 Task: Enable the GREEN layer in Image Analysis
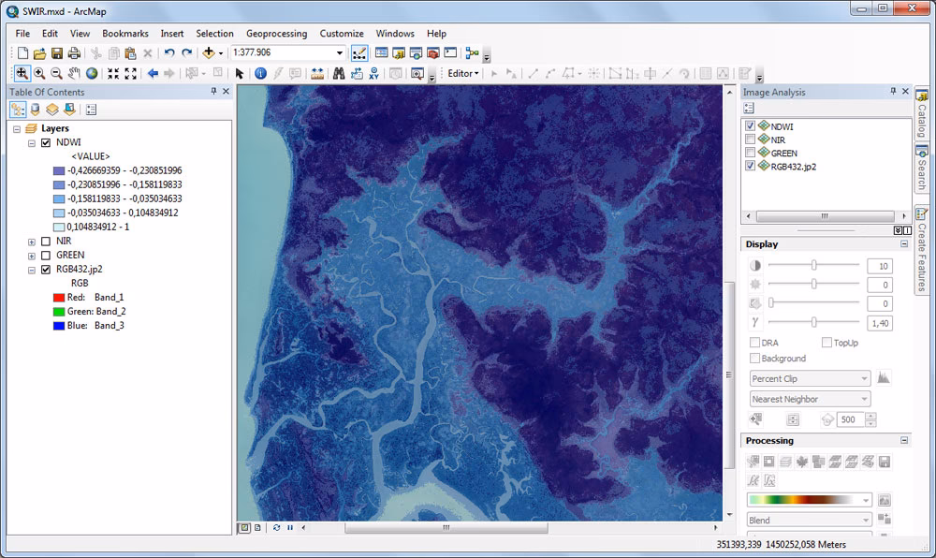750,153
